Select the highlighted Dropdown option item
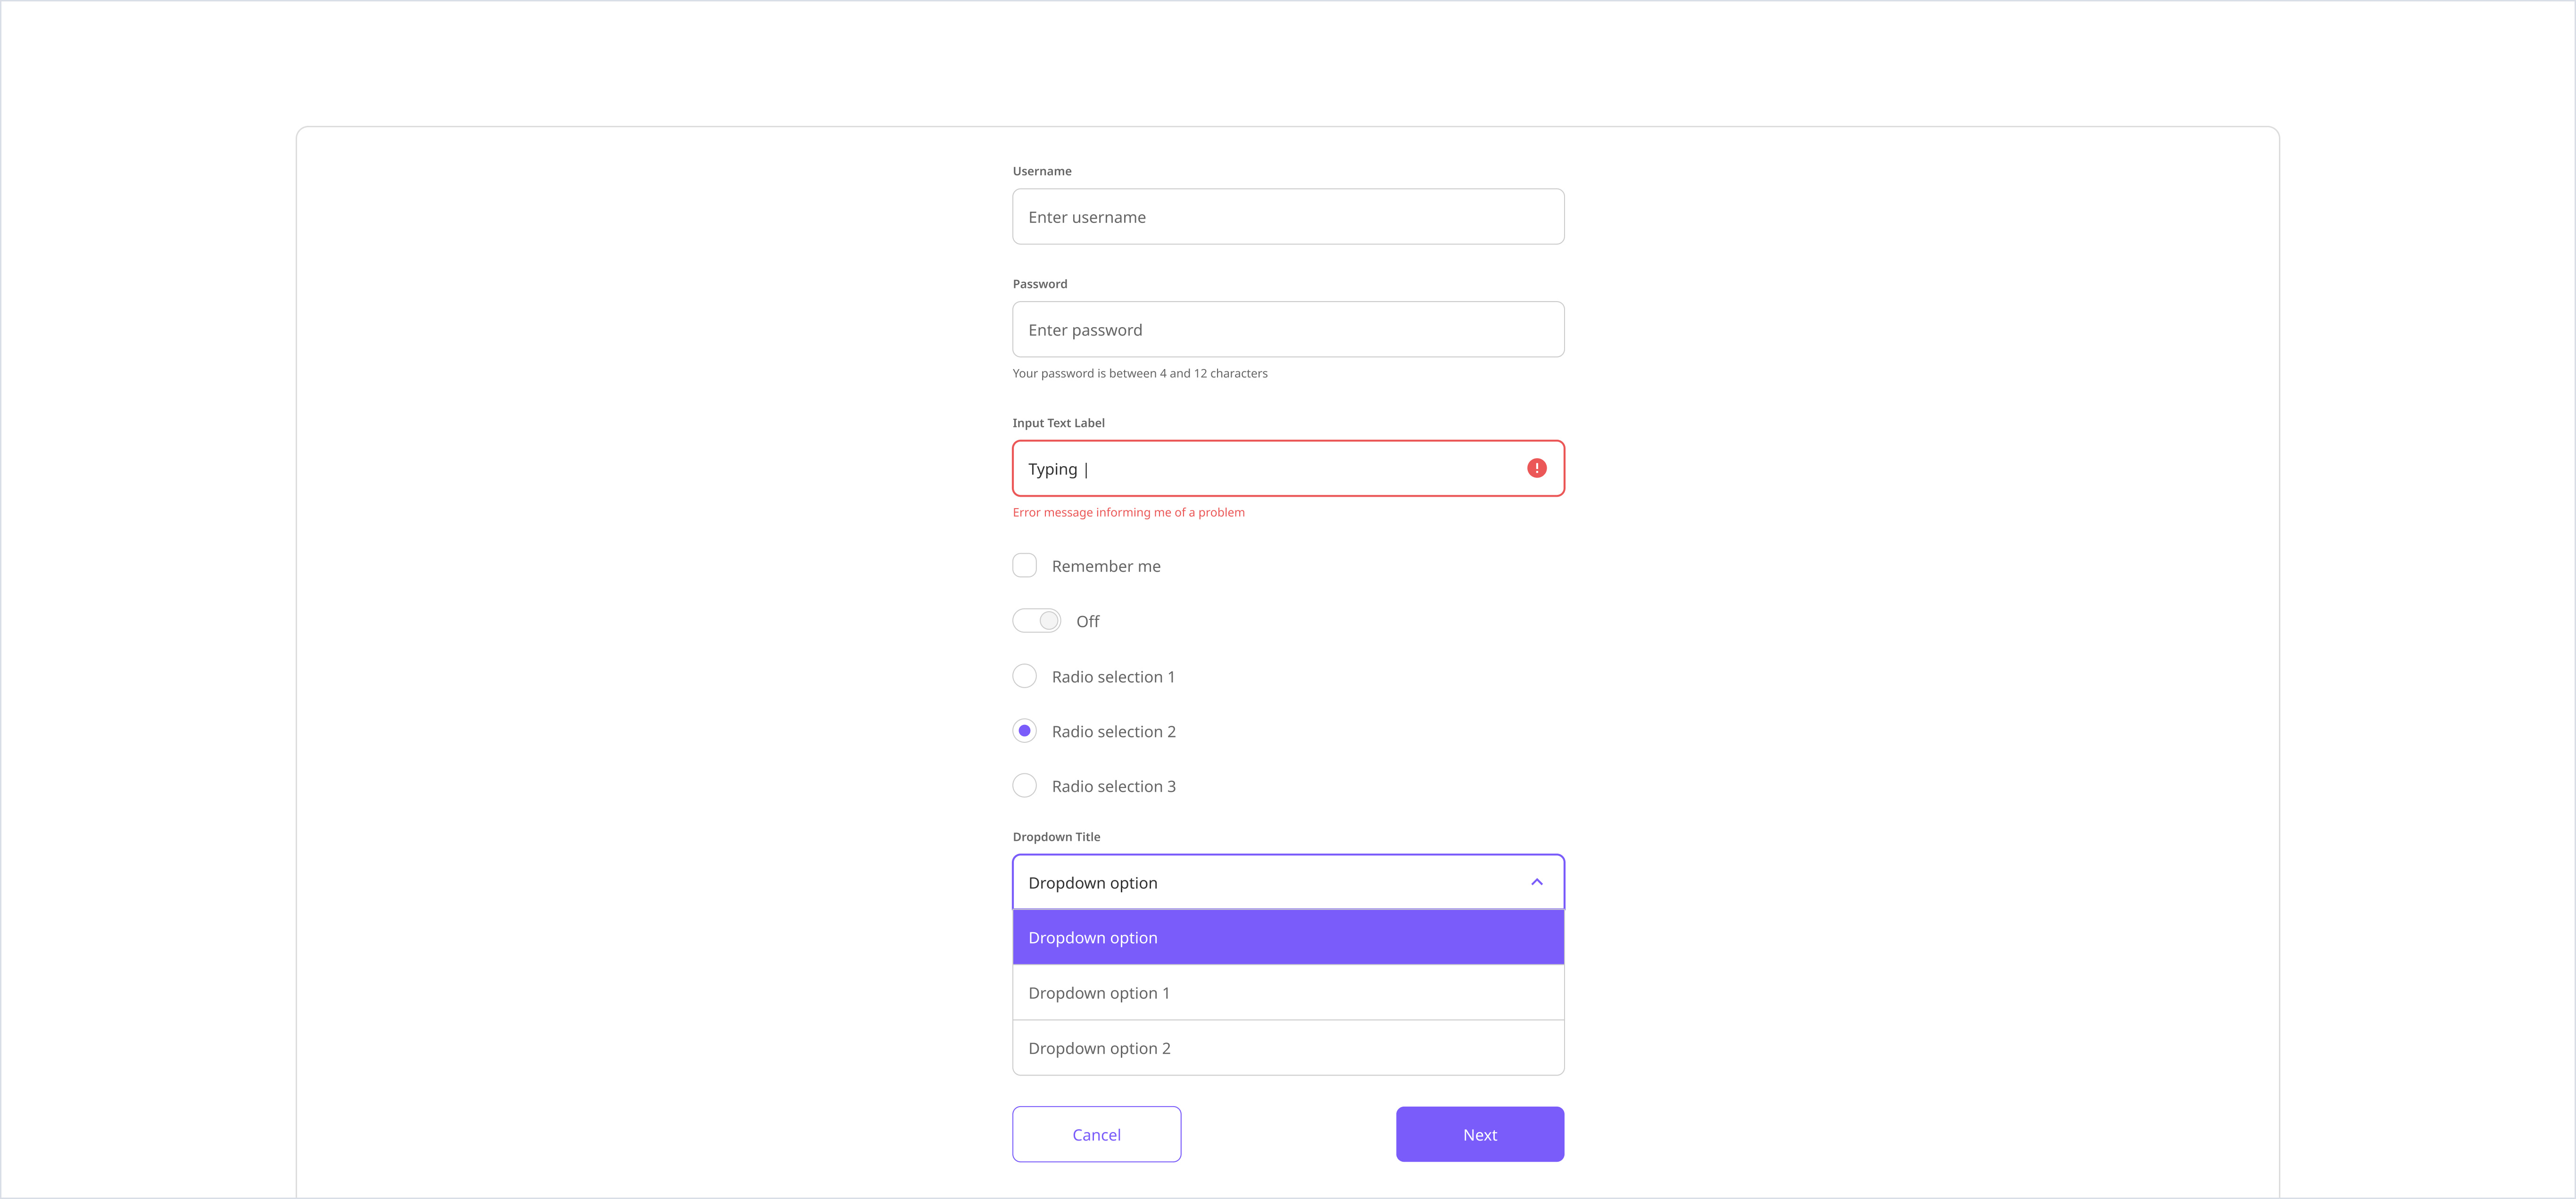 (1288, 937)
